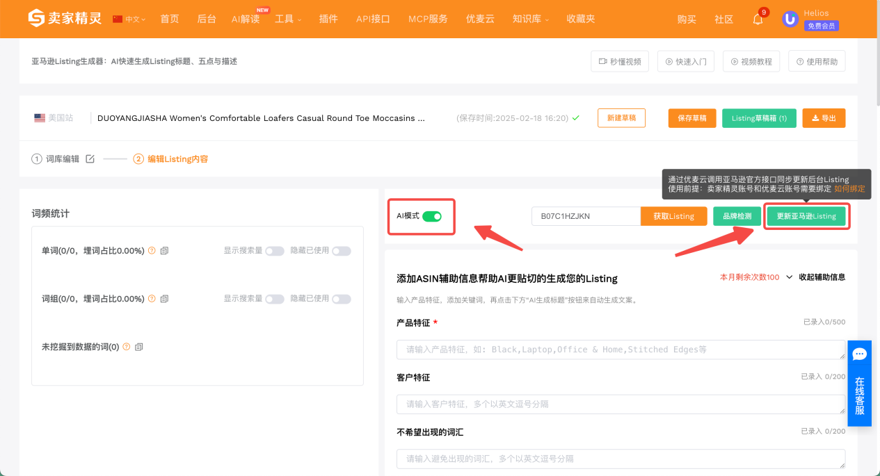
Task: Click the US flag 美国站 icon
Action: (40, 118)
